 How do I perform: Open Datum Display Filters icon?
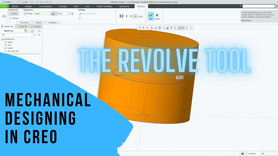pos(175,28)
